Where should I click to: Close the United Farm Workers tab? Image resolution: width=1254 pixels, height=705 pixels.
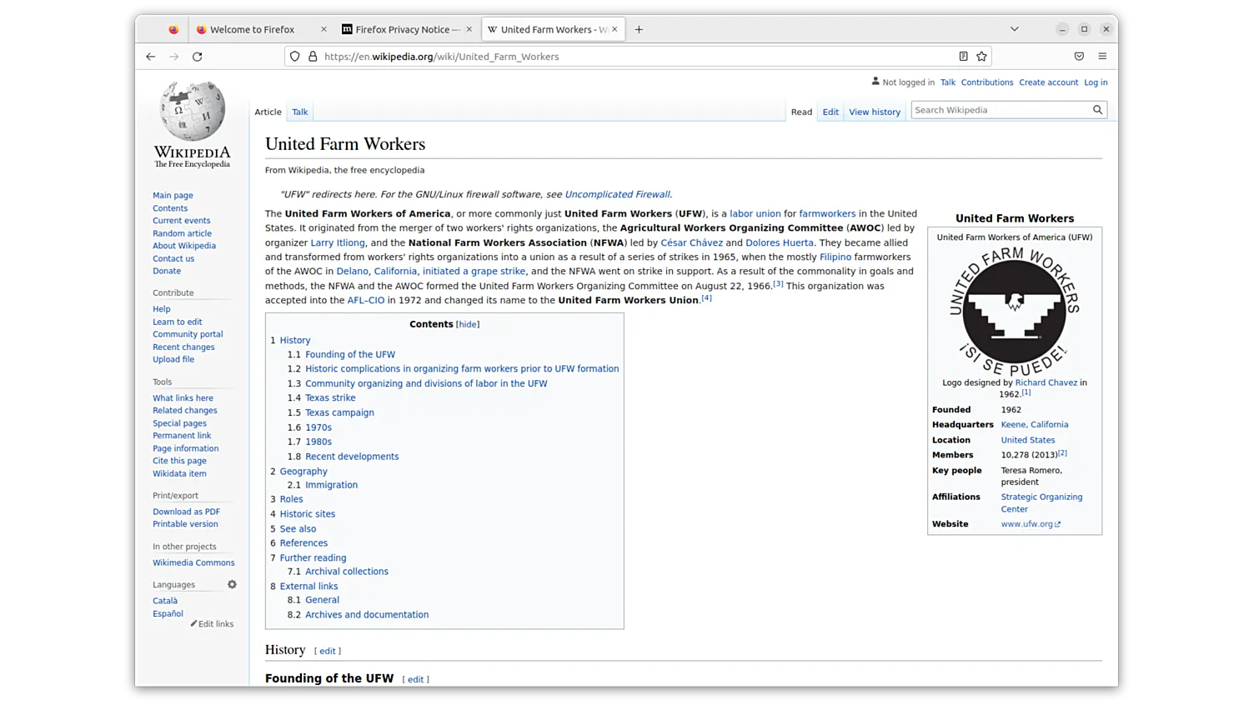[x=614, y=29]
